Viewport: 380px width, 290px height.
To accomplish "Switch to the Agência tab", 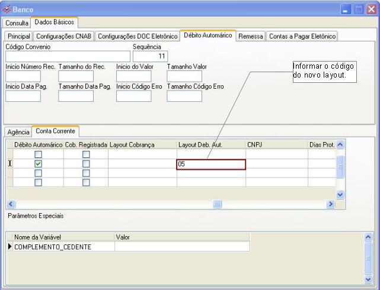I will tap(18, 131).
